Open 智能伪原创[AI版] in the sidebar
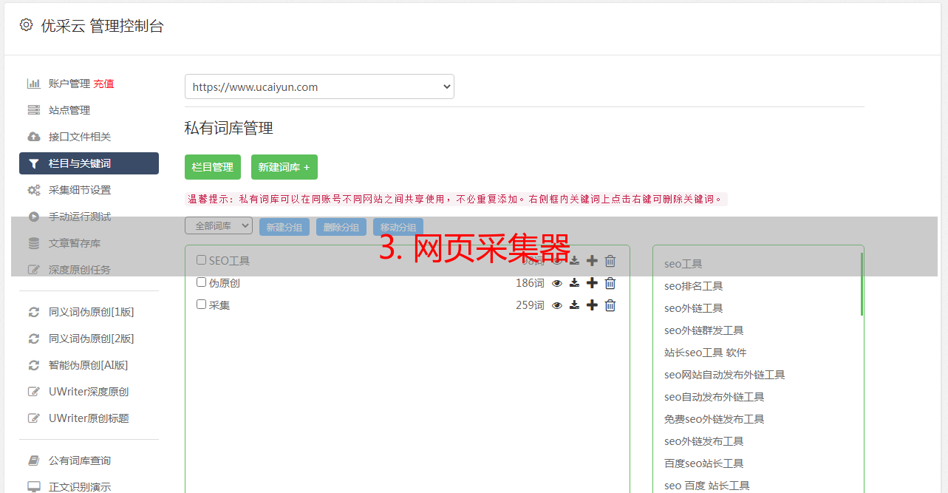 tap(89, 365)
